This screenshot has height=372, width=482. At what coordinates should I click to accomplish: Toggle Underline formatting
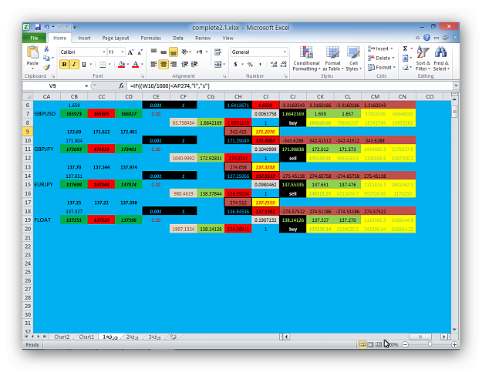coord(84,65)
